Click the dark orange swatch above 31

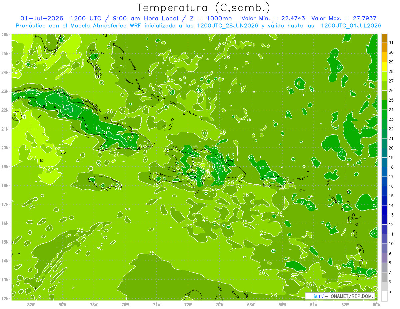click(x=384, y=38)
